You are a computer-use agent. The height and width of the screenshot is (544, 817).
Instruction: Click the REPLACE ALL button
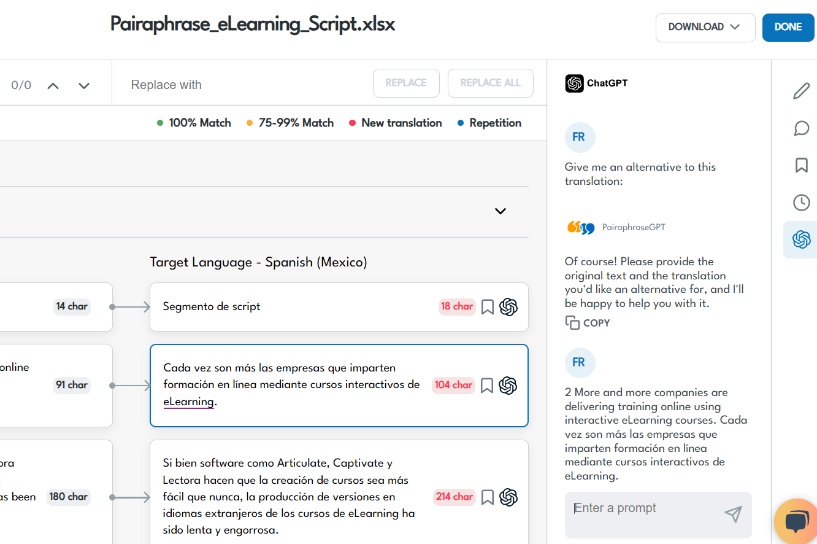click(490, 82)
